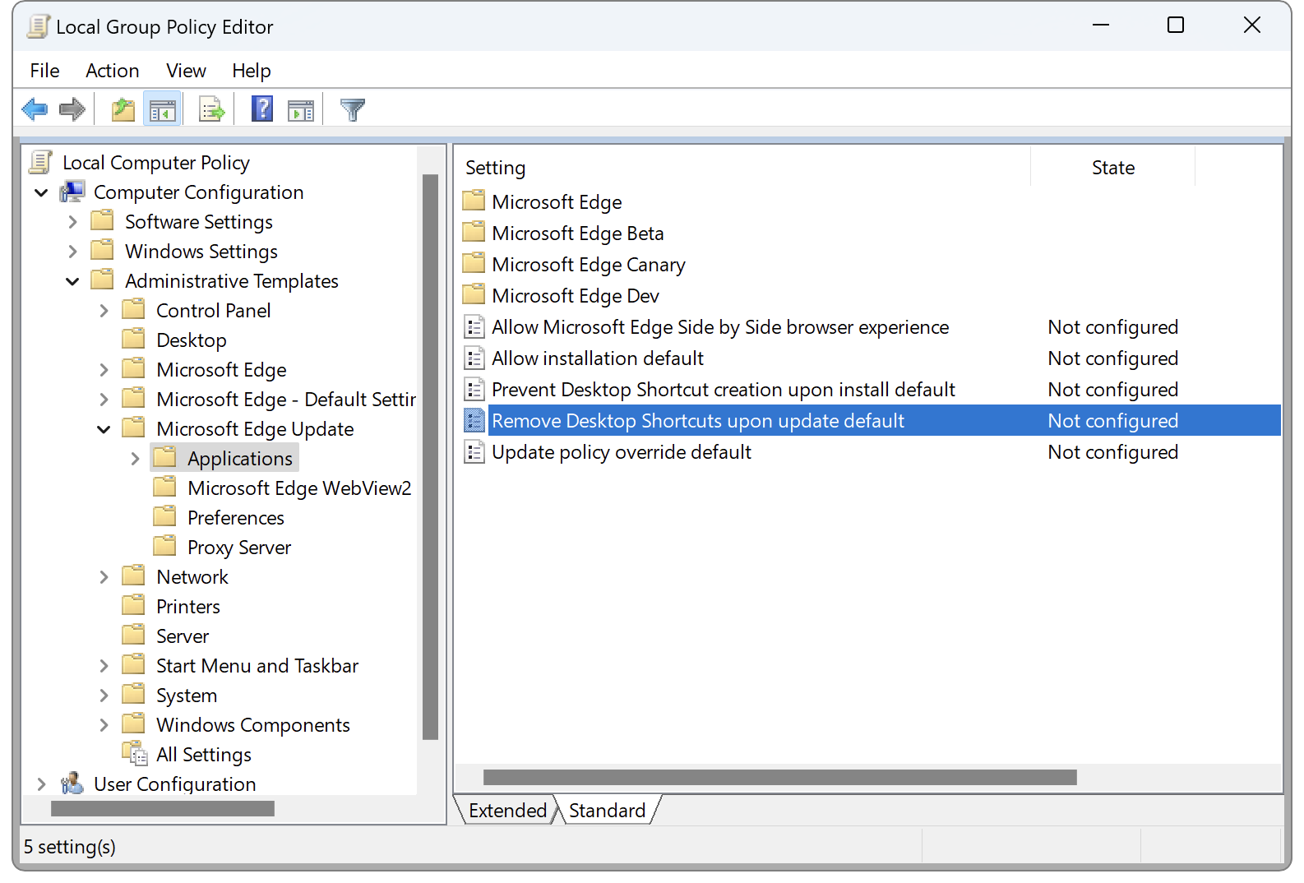Click the Local Computer Policy scroll icon

point(41,162)
